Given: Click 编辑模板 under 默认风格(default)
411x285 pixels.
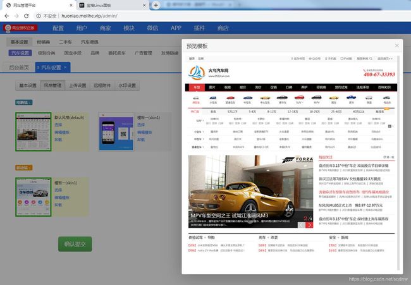Looking at the screenshot, I should click(62, 132).
